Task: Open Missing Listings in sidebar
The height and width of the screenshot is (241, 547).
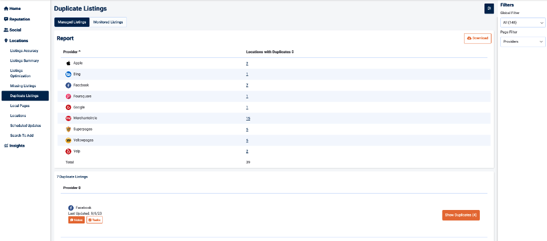Action: 23,86
